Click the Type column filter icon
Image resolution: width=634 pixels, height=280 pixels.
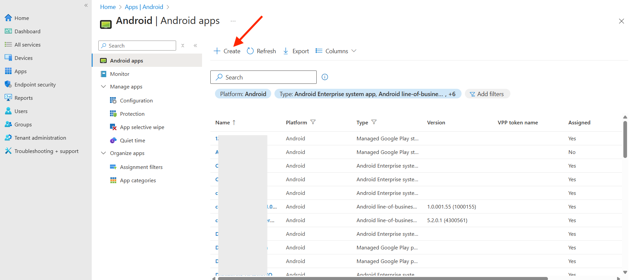pos(374,122)
